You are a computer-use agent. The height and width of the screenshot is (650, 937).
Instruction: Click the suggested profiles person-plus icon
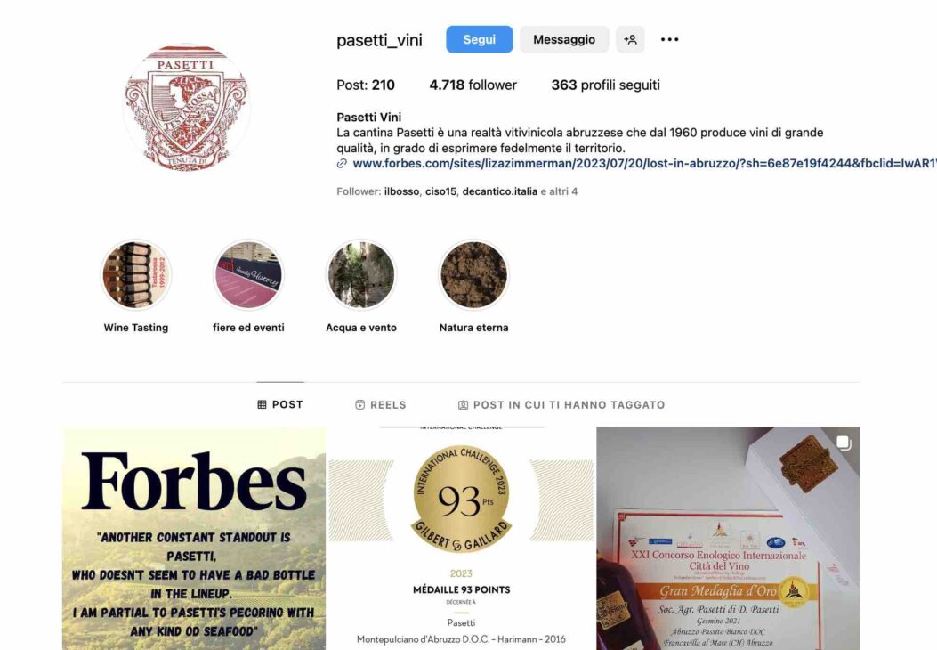coord(630,39)
